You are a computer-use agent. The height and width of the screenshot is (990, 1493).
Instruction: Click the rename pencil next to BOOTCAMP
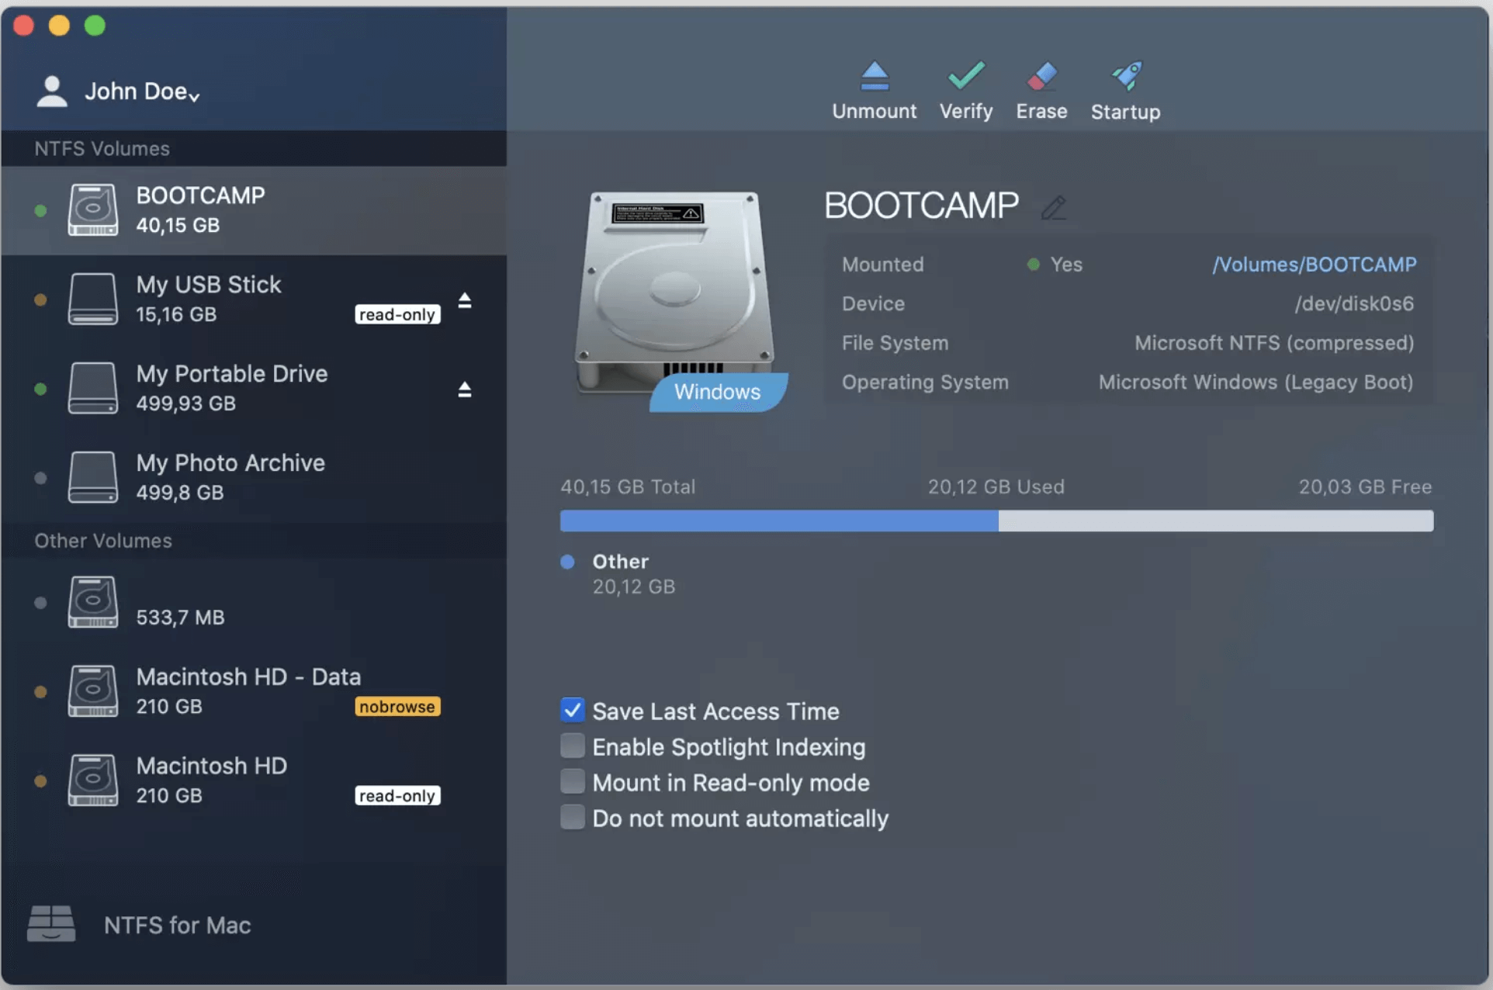(x=1054, y=208)
